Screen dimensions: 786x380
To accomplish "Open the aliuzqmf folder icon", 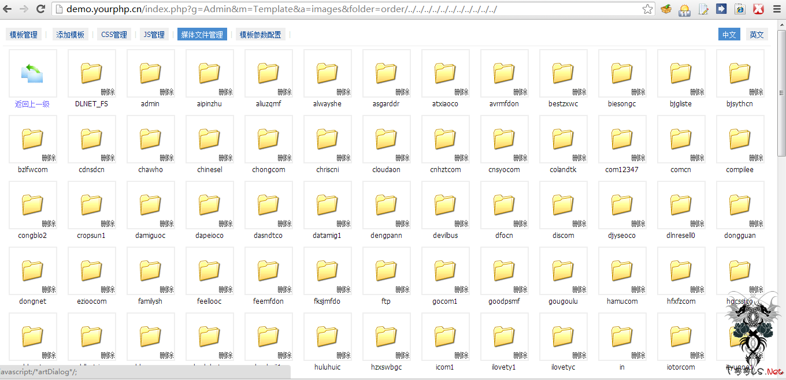I will pyautogui.click(x=268, y=73).
